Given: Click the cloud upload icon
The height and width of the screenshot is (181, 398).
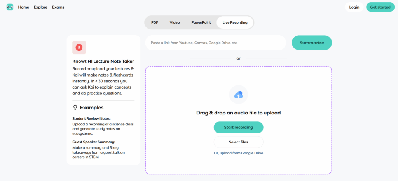Looking at the screenshot, I should pyautogui.click(x=238, y=95).
